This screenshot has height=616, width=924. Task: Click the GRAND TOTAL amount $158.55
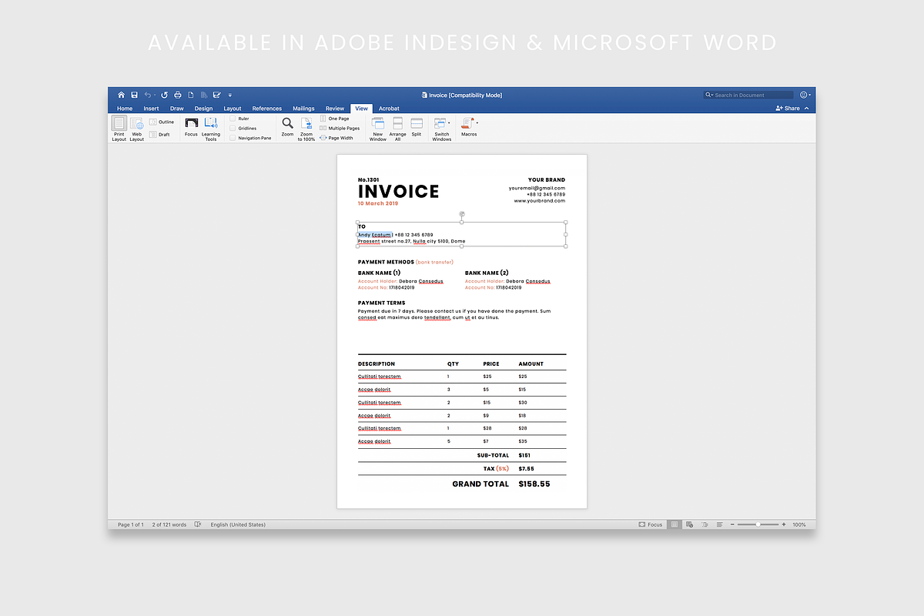coord(534,484)
